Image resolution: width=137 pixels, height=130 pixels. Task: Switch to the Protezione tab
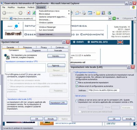[x=27, y=47]
